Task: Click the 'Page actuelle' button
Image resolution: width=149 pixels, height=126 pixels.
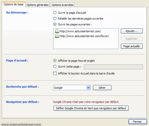Action: [x=132, y=46]
